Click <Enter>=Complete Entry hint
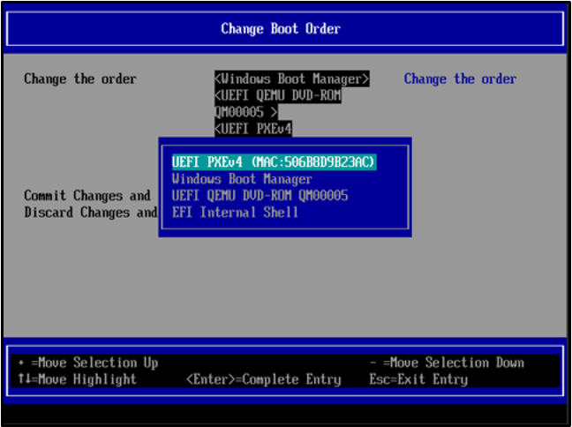Screen dimensions: 572x427 (264, 379)
